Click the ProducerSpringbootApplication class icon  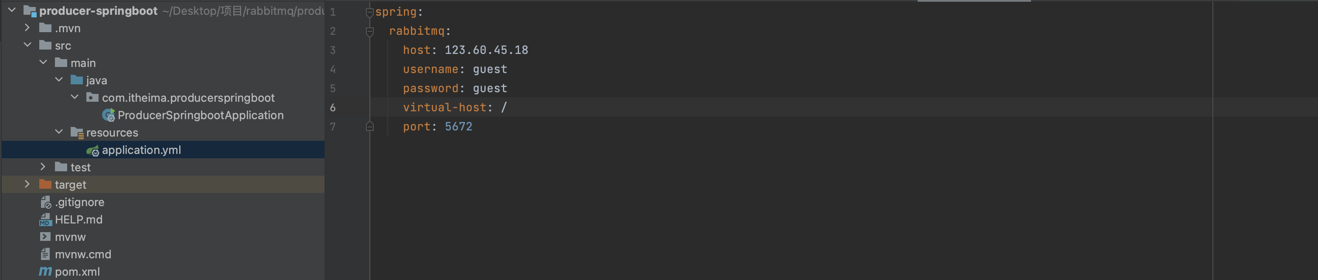[109, 116]
